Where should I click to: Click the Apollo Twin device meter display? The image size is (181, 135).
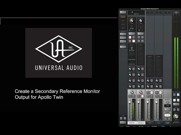[136, 13]
